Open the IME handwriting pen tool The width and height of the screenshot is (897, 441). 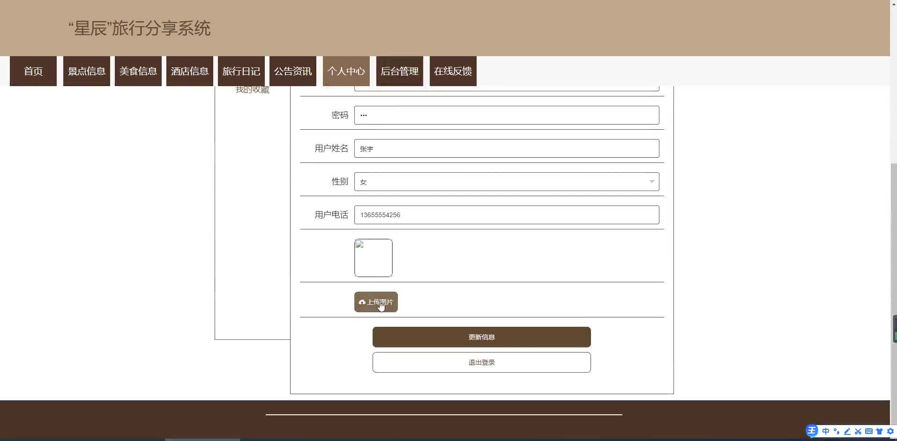point(847,431)
